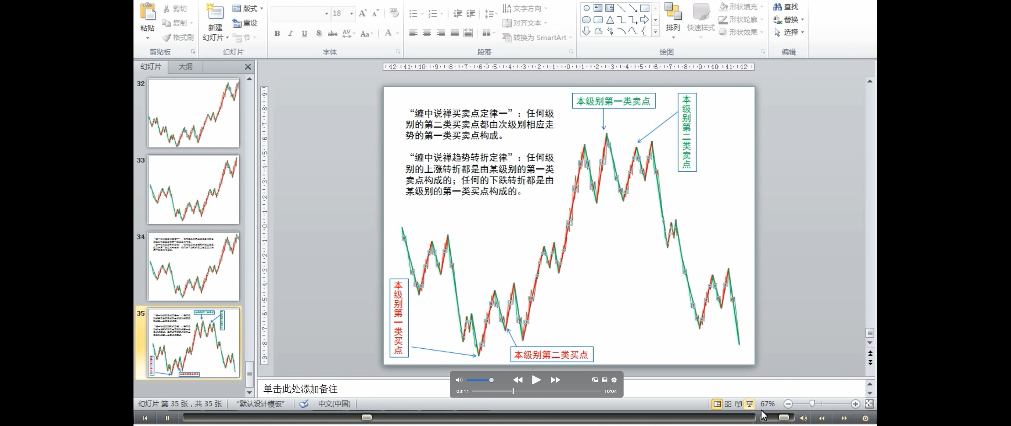Open the font name combo box arrow

coord(327,13)
